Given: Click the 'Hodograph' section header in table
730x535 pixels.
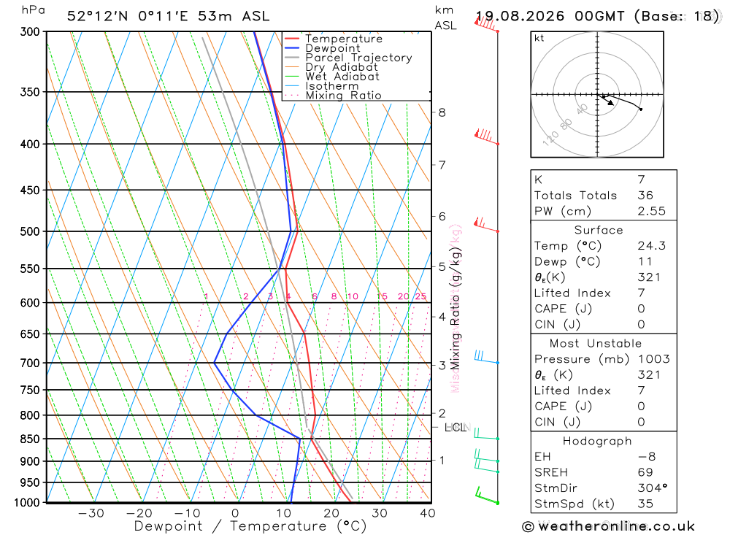Looking at the screenshot, I should (597, 442).
